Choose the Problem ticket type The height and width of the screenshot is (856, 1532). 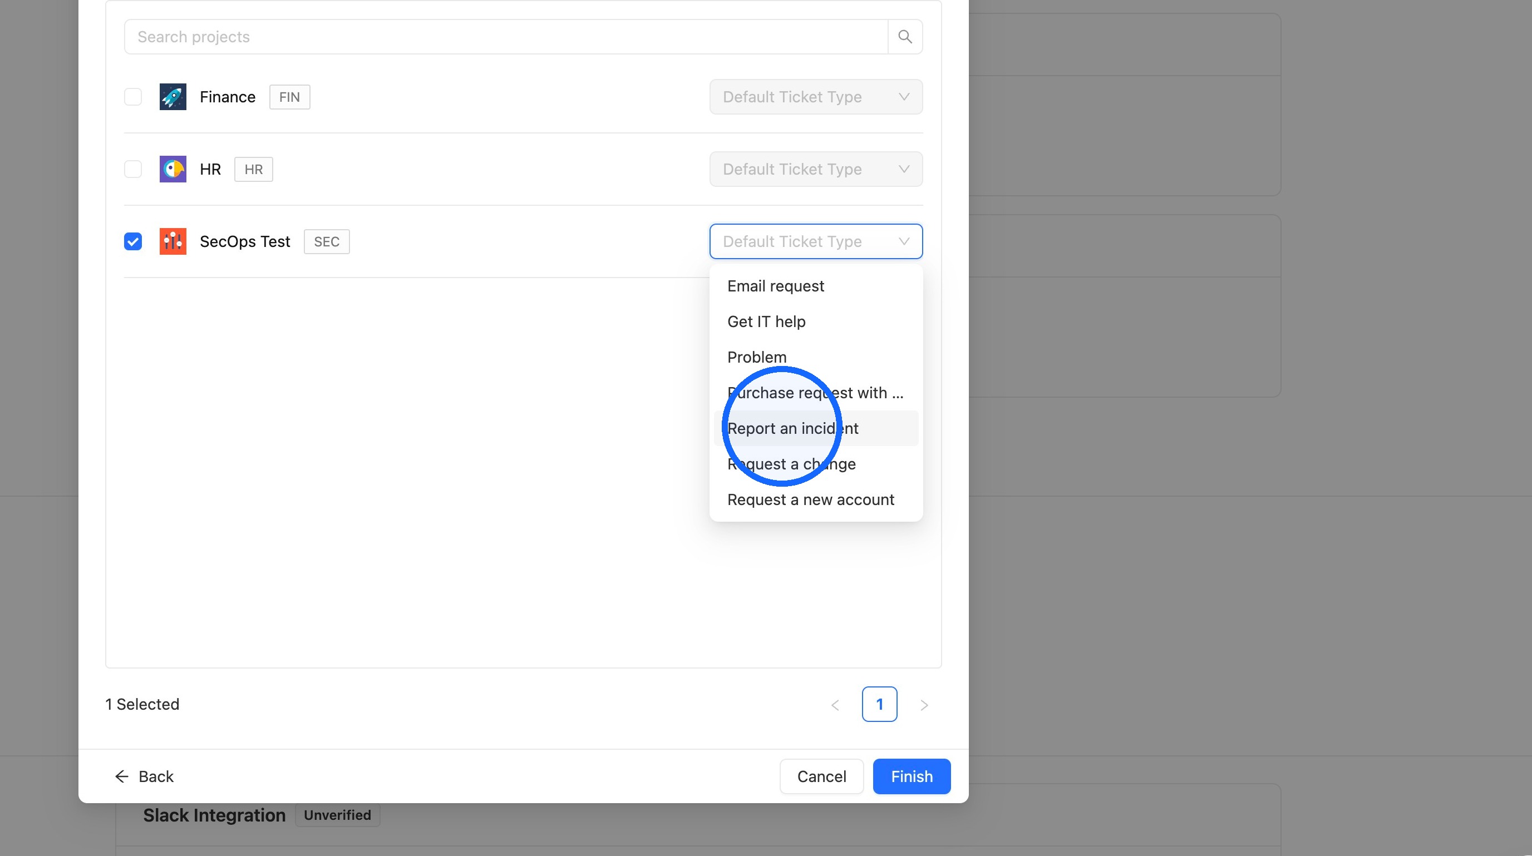tap(816, 357)
